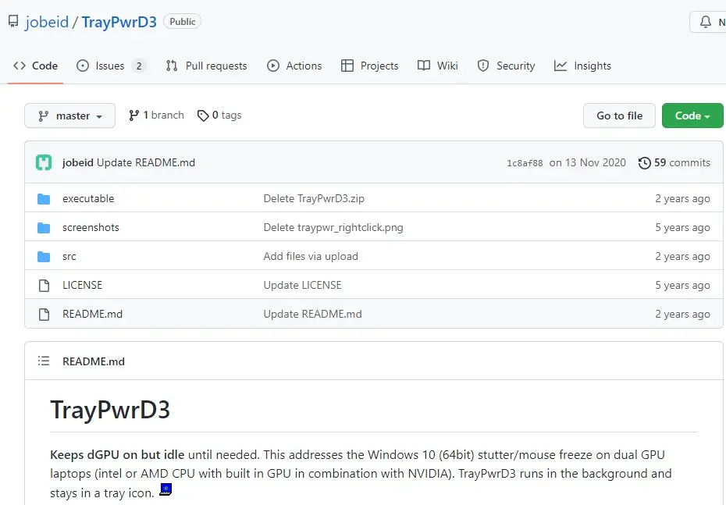The width and height of the screenshot is (726, 505).
Task: Open the Wiki tab
Action: [x=437, y=66]
